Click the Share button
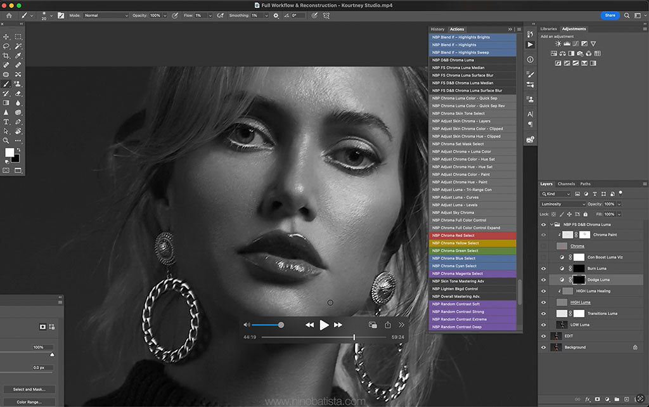 pyautogui.click(x=609, y=15)
